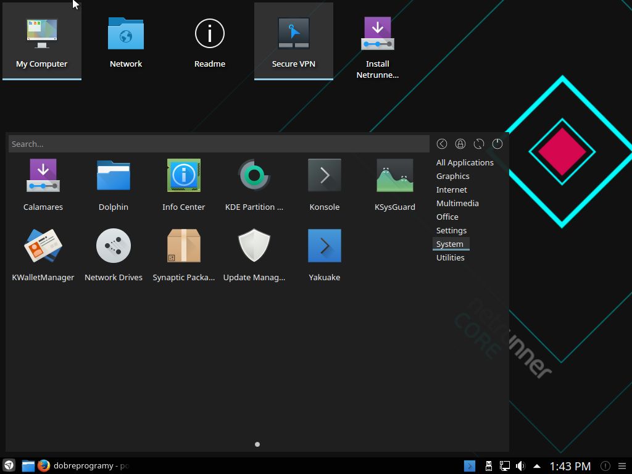Viewport: 632px width, 474px height.
Task: Open KWalletManager
Action: tap(43, 255)
